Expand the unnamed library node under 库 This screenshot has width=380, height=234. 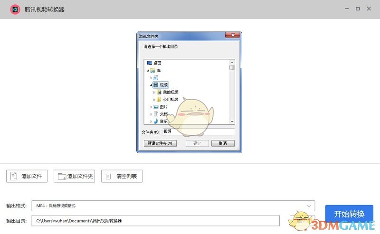click(151, 78)
